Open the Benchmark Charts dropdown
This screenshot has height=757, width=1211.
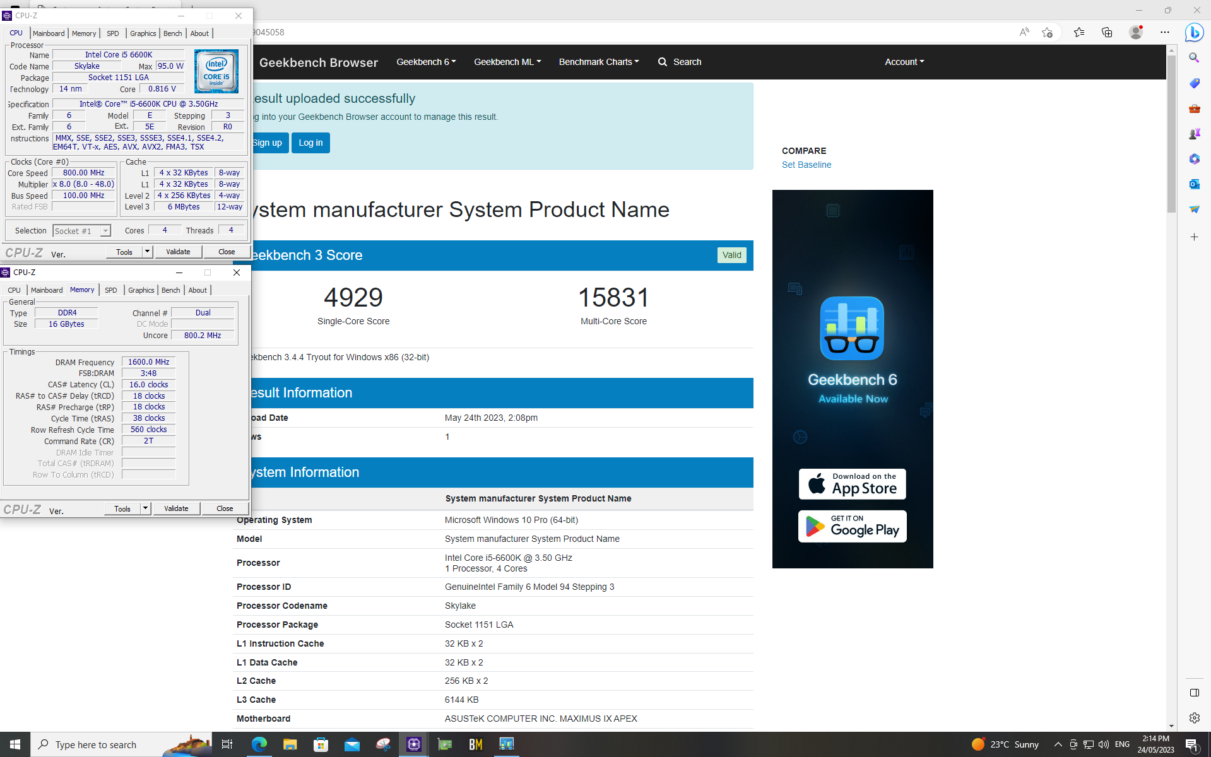(x=599, y=62)
